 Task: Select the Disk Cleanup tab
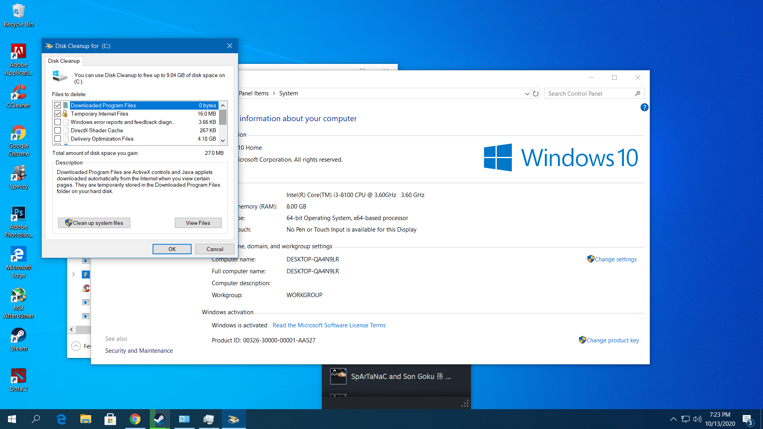64,61
